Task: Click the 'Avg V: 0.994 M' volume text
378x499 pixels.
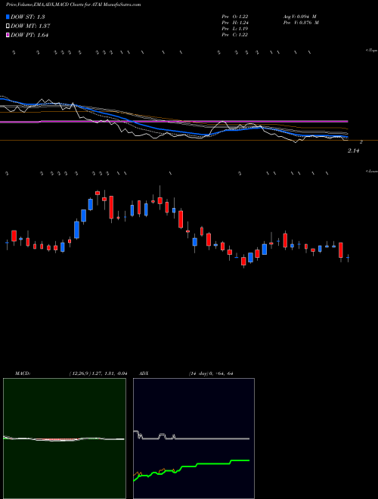Action: tap(299, 17)
